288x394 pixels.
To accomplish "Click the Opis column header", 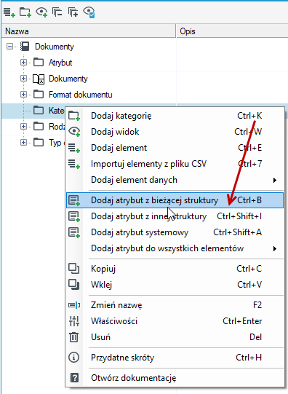I will point(232,31).
